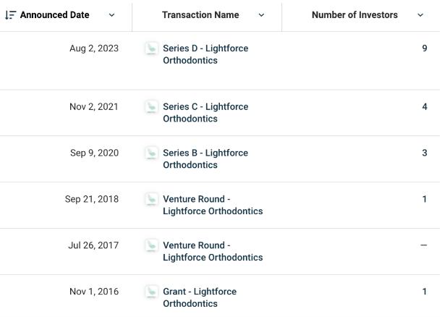
Task: Open Number of Investors column dropdown arrow
Action: (x=420, y=15)
